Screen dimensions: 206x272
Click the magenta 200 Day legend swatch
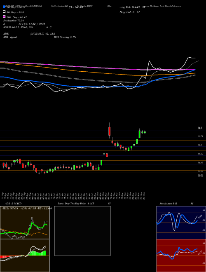point(4,16)
